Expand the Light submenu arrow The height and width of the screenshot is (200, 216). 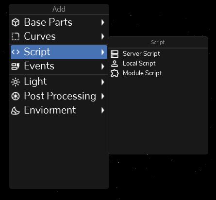(102, 82)
